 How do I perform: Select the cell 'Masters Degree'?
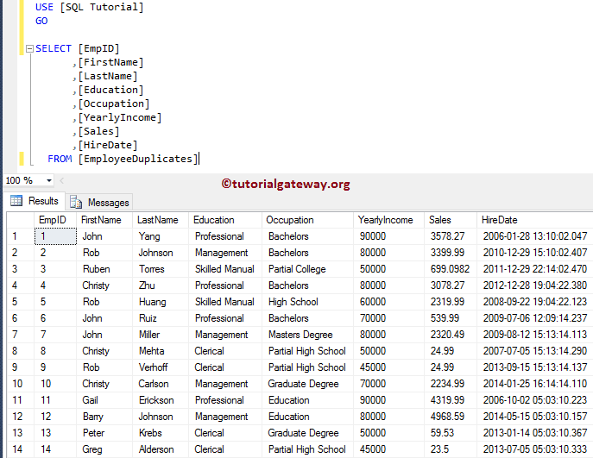(x=307, y=335)
